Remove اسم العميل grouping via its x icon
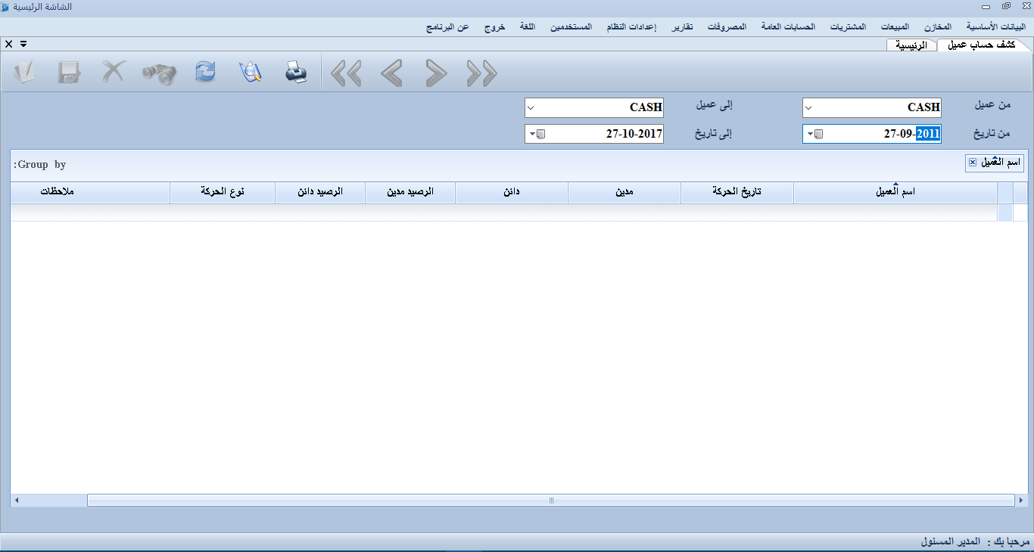 click(973, 163)
